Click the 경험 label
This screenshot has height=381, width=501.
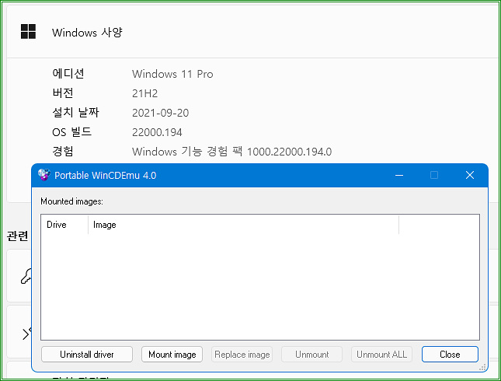click(63, 151)
